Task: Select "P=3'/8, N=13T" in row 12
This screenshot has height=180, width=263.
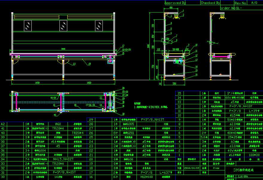Action: 241,106
